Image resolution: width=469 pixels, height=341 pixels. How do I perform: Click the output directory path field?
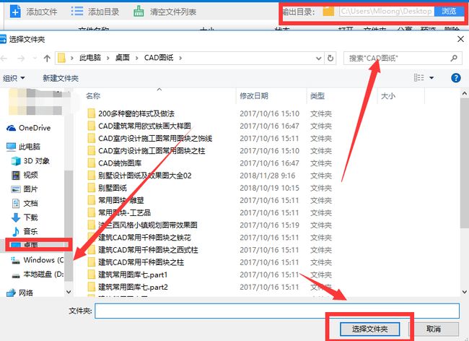point(386,12)
